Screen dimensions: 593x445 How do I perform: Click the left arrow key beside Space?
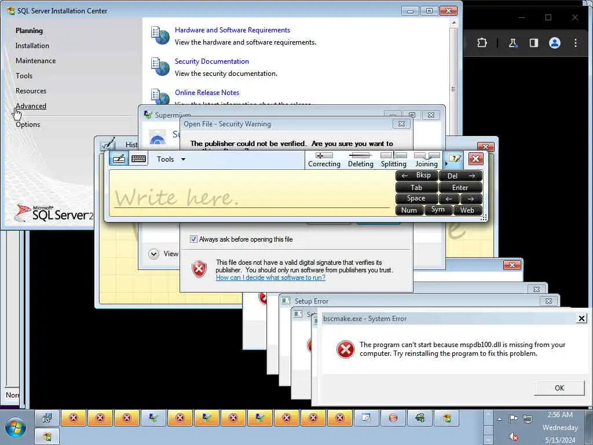coord(449,199)
